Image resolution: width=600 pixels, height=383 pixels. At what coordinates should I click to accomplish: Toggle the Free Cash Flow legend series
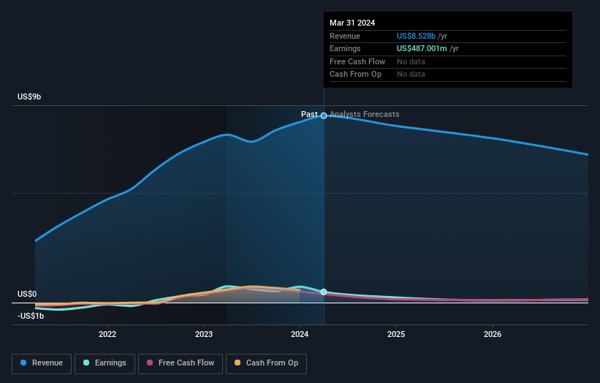pos(181,363)
